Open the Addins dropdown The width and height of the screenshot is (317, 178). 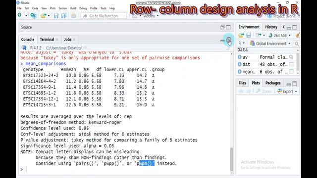pyautogui.click(x=151, y=16)
